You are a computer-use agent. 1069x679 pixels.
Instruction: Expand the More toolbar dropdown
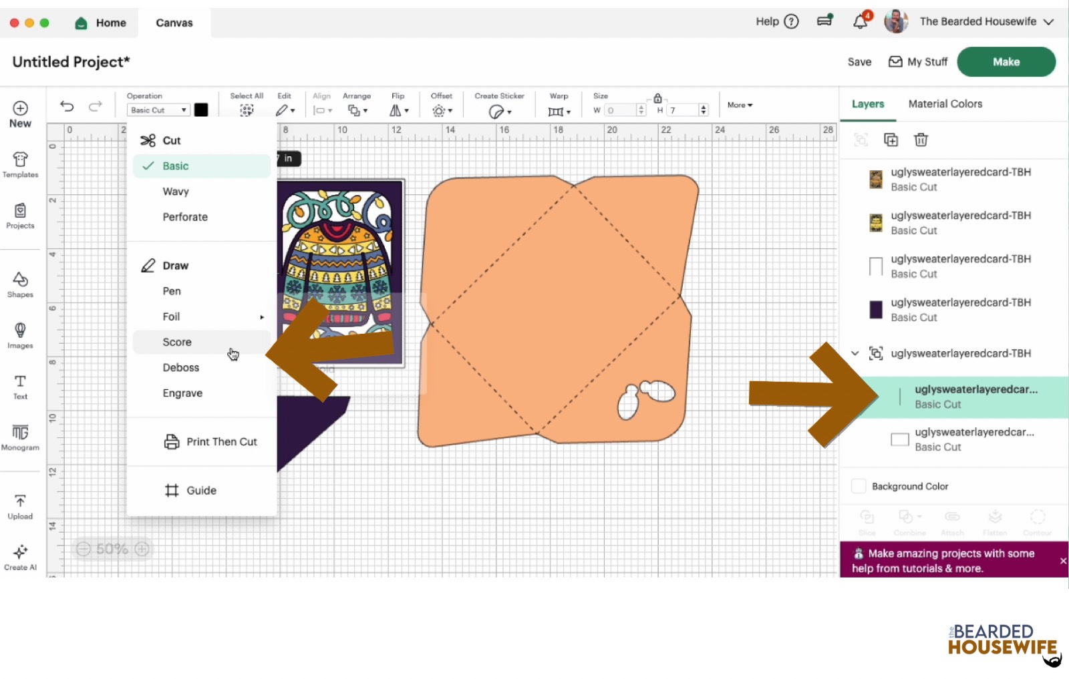[x=740, y=105]
